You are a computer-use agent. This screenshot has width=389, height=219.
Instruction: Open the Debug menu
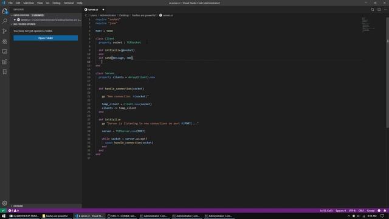click(57, 3)
